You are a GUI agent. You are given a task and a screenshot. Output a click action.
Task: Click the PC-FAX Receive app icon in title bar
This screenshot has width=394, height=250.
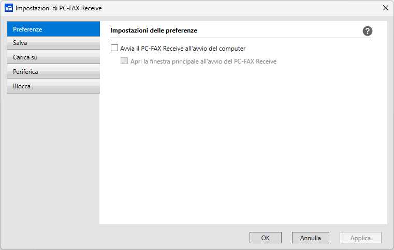tap(8, 8)
